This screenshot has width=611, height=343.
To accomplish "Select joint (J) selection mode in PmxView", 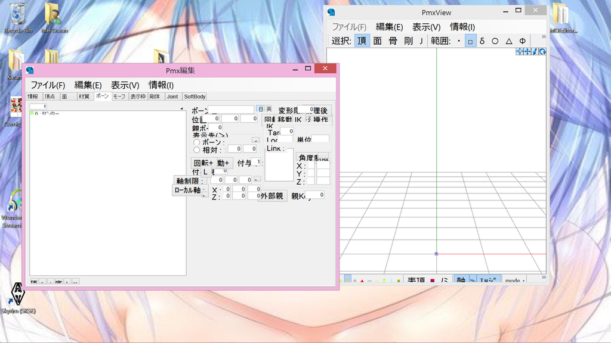I will click(421, 41).
